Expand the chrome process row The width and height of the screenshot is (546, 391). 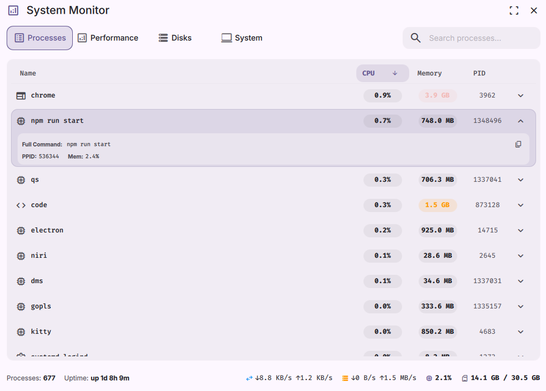520,96
